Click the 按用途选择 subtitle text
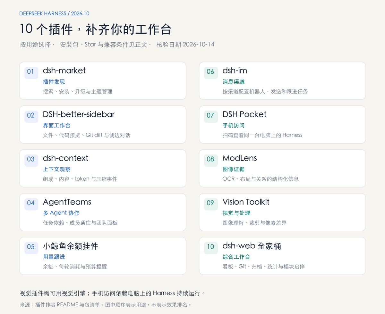385x314 pixels. coord(35,45)
